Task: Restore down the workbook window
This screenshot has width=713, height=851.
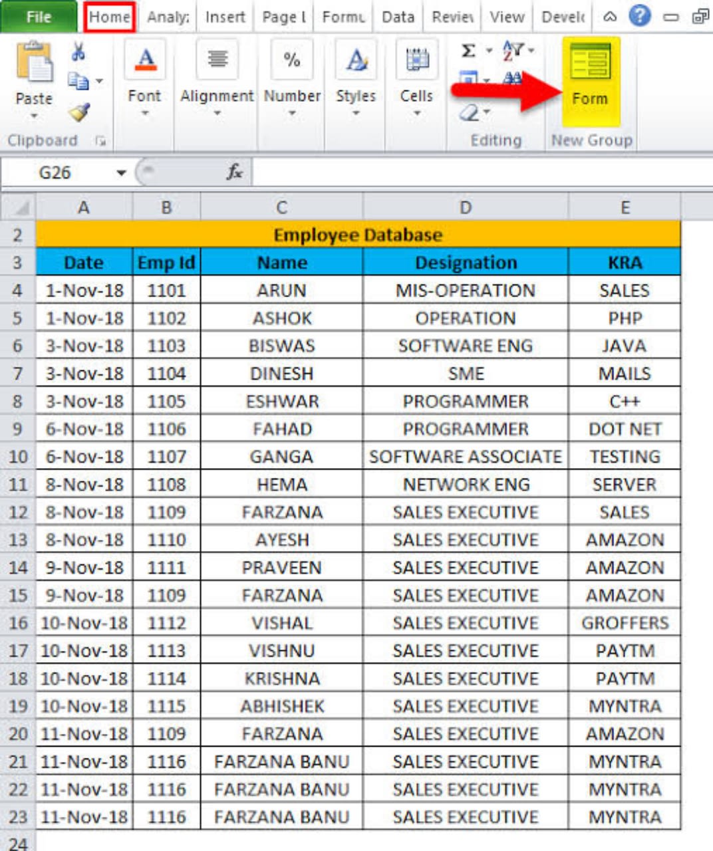Action: point(700,17)
